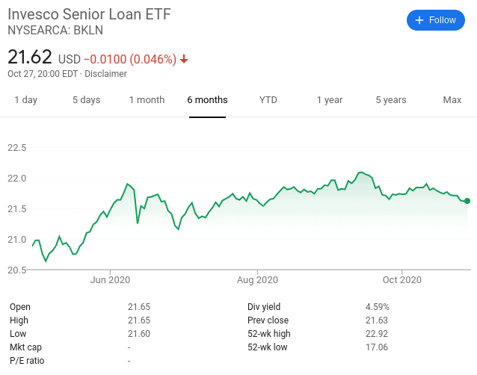Click the Oct 2020 axis marker

coord(401,279)
